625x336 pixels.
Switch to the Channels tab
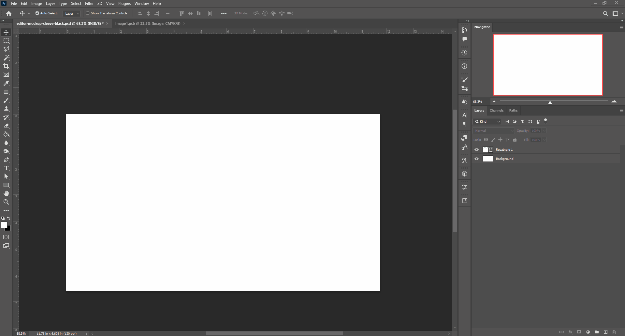click(497, 111)
